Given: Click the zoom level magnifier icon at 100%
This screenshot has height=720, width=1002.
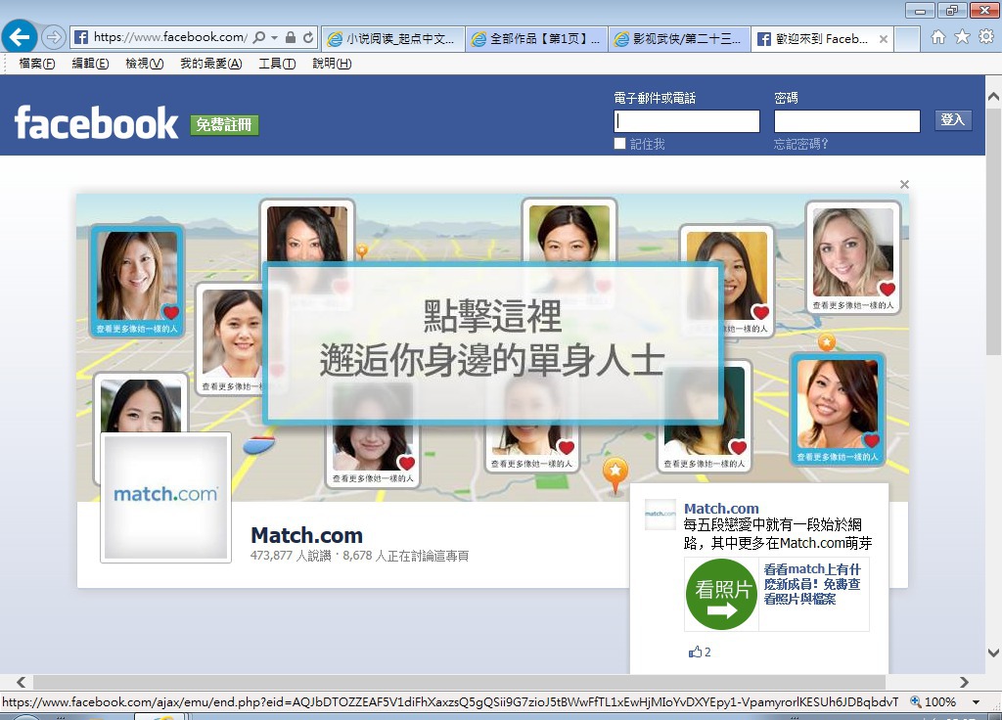Looking at the screenshot, I should pos(916,701).
